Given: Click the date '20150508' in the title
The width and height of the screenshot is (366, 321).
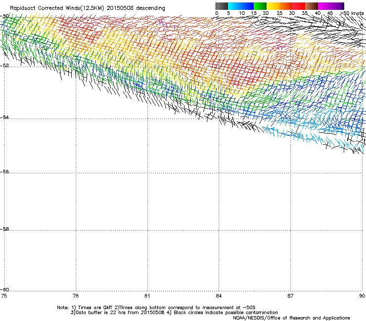Looking at the screenshot, I should click(x=120, y=8).
